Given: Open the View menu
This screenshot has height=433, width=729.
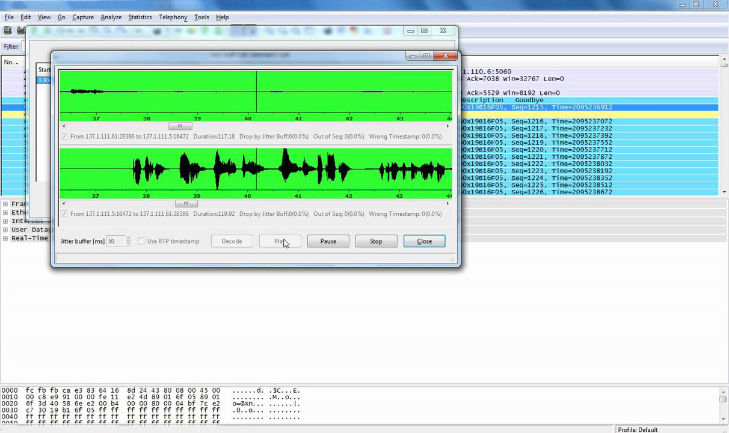Looking at the screenshot, I should [x=44, y=17].
